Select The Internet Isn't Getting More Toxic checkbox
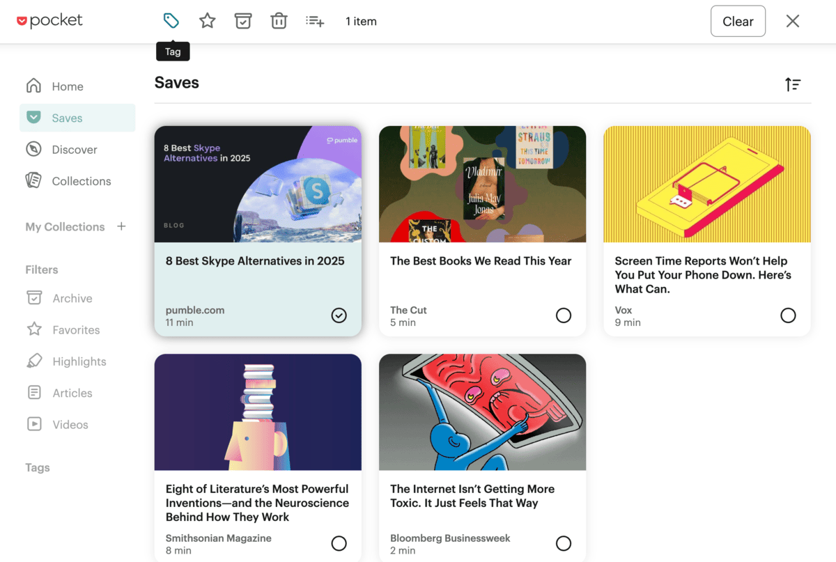This screenshot has height=562, width=836. pyautogui.click(x=564, y=543)
